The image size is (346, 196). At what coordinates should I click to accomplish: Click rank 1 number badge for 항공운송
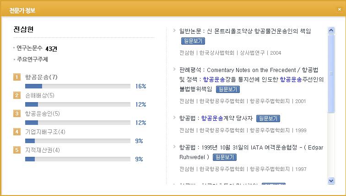[x=17, y=77]
